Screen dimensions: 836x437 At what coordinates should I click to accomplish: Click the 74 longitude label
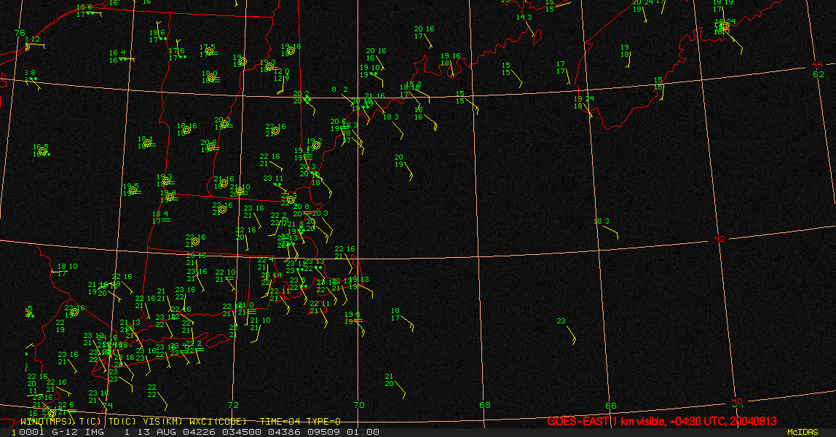coord(108,406)
